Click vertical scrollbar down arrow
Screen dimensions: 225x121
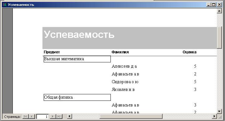219,111
